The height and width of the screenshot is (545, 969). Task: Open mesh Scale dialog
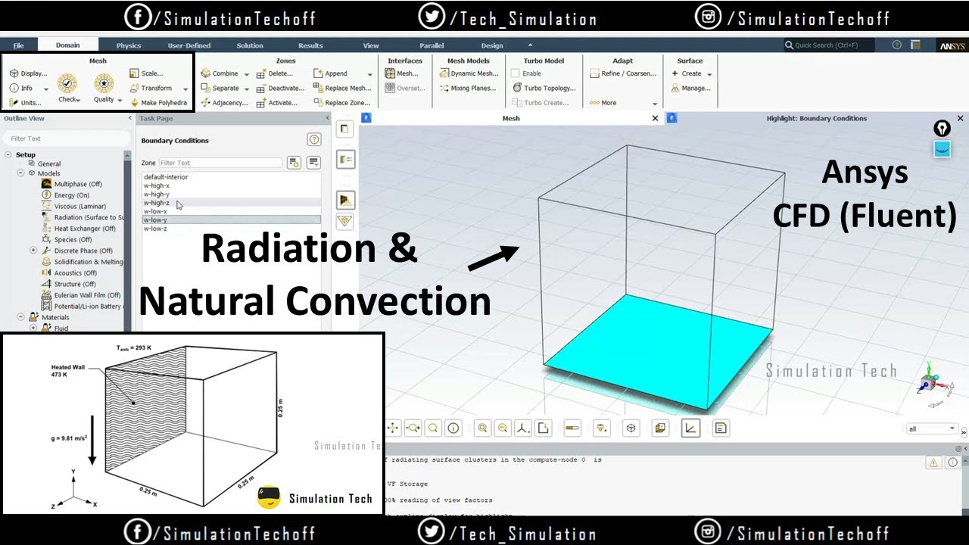click(x=146, y=73)
